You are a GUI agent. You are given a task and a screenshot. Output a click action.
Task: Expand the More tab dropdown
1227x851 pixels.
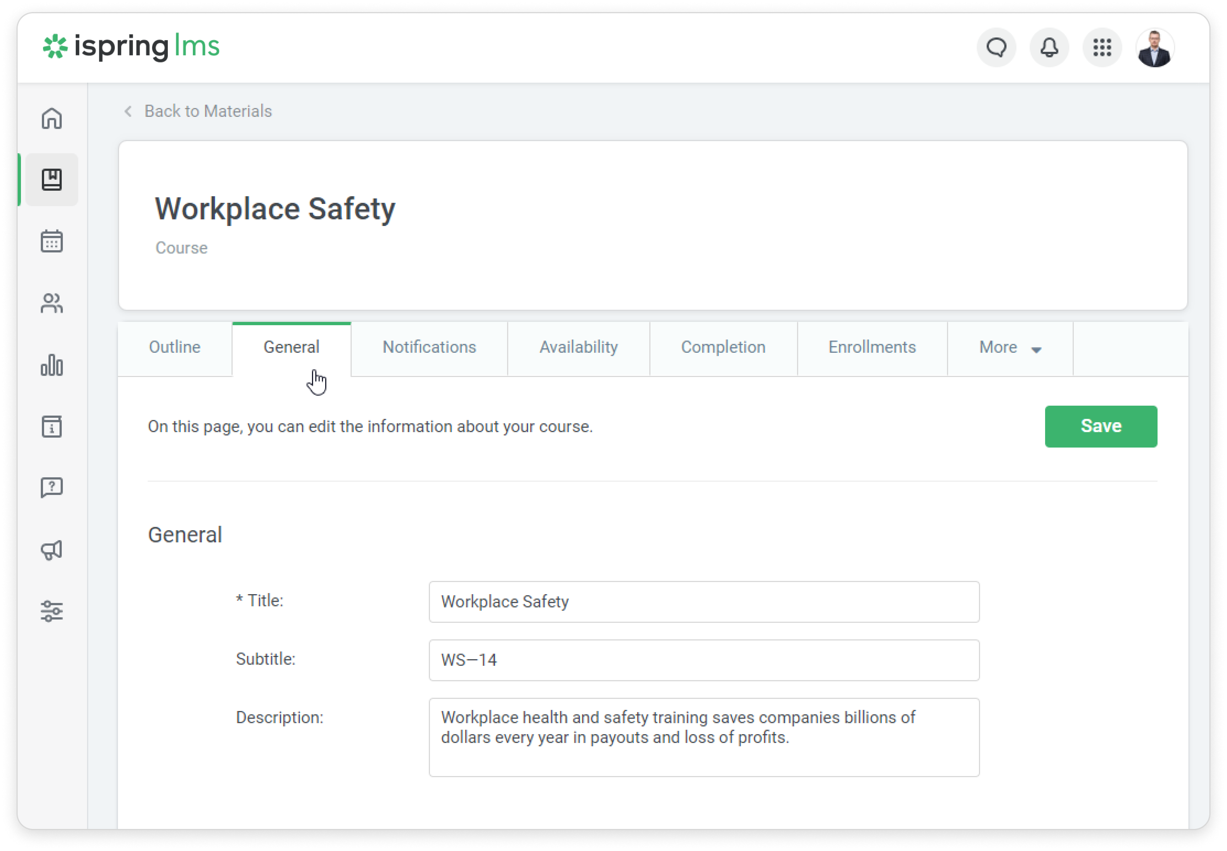click(x=1010, y=348)
